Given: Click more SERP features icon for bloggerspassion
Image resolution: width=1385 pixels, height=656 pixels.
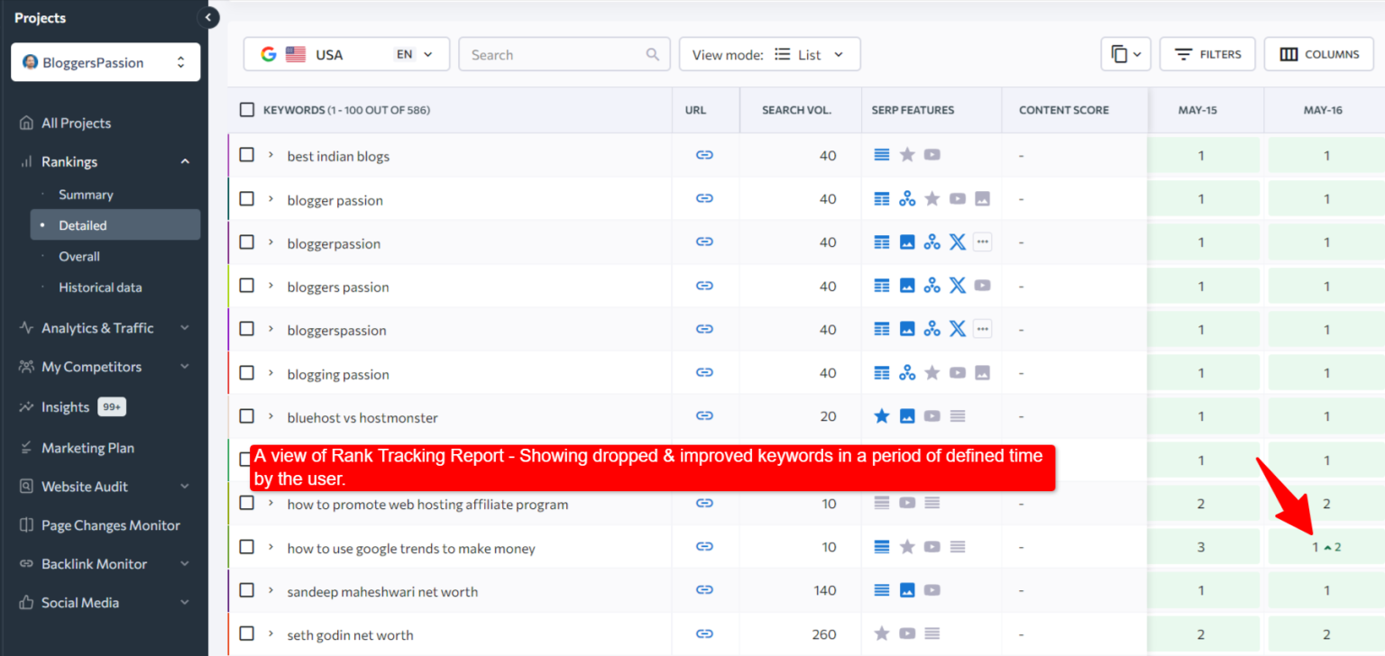Looking at the screenshot, I should coord(982,329).
